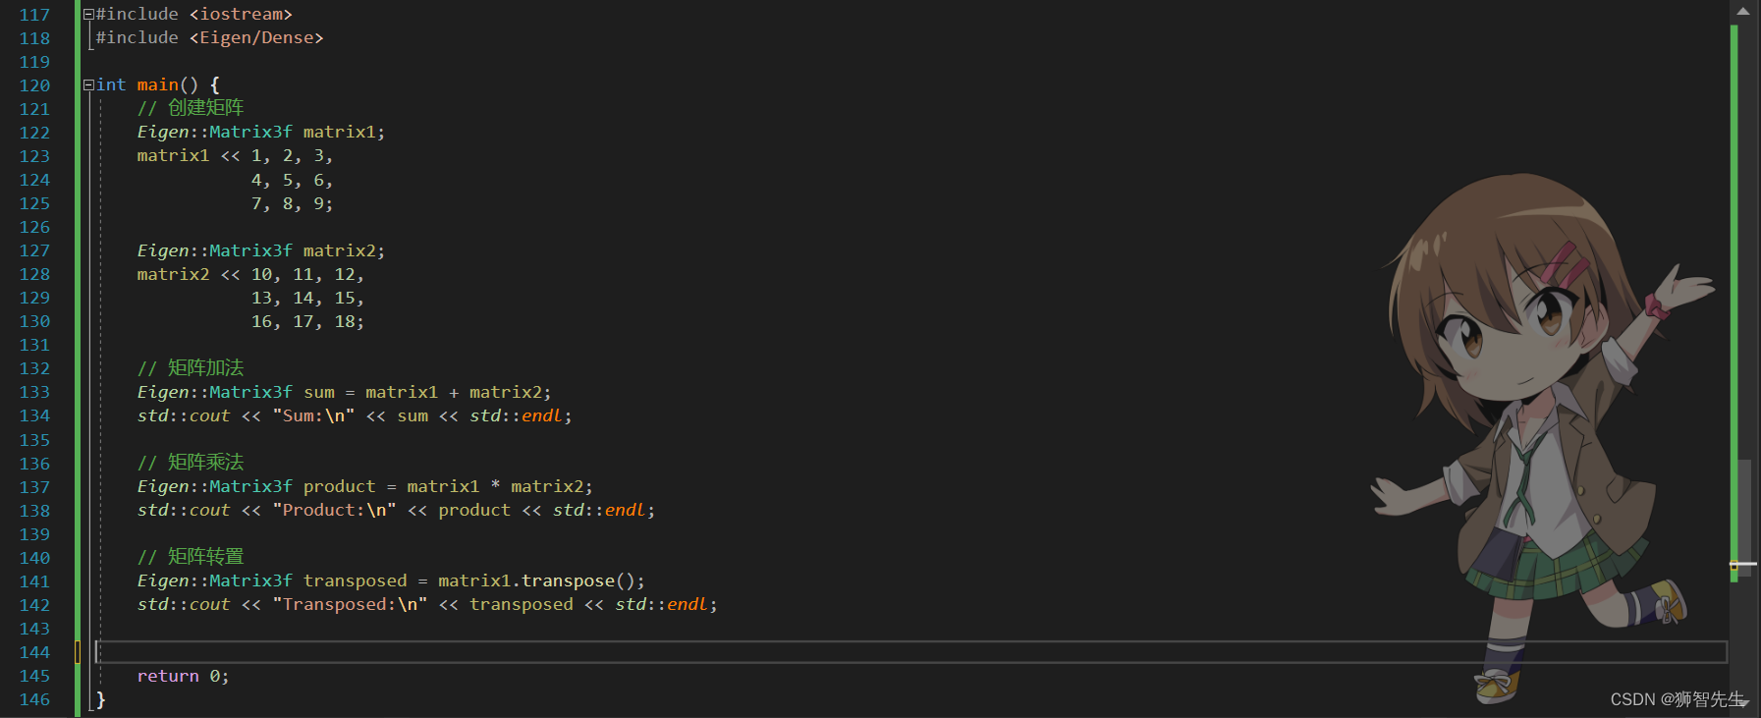This screenshot has height=718, width=1761.
Task: Click the empty current line 144
Action: (x=910, y=652)
